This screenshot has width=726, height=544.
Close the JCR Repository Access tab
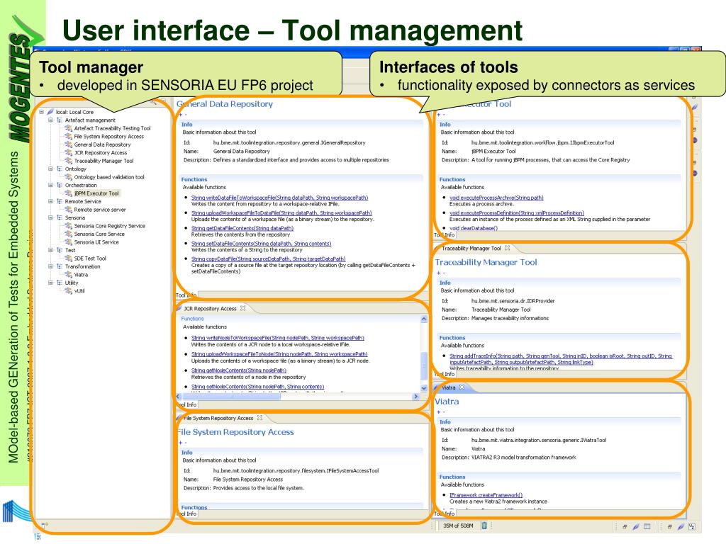pos(242,308)
